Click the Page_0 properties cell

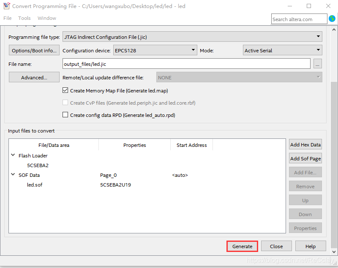(x=109, y=175)
